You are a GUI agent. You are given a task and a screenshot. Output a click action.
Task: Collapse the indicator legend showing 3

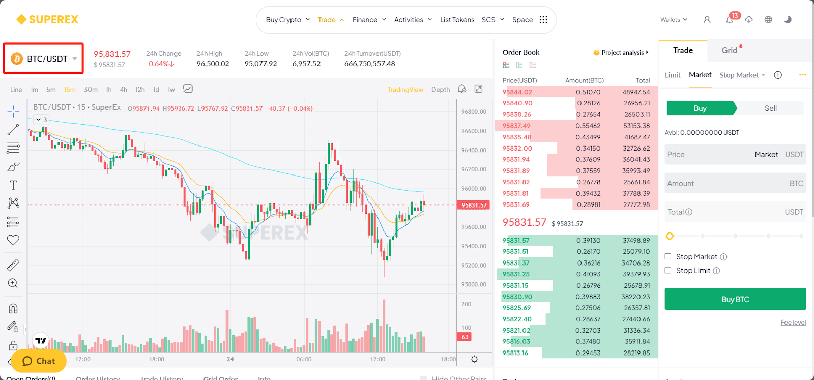coord(41,120)
